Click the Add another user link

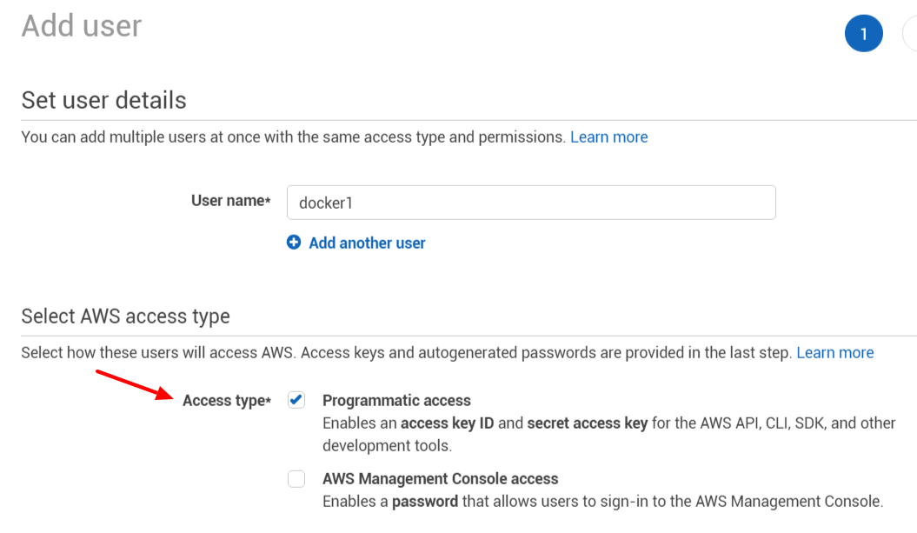[367, 243]
